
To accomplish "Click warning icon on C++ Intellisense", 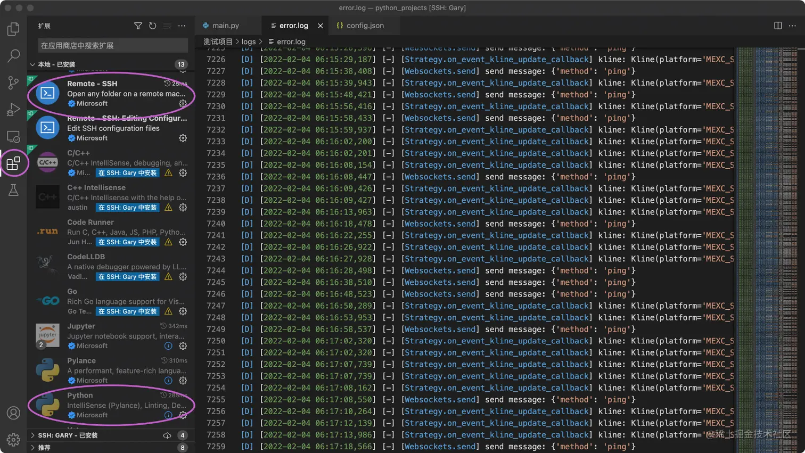I will pyautogui.click(x=168, y=208).
